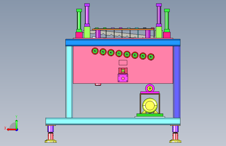Select the right yellow leveling foot pad
Viewport: 226px width, 146px height.
pos(175,141)
